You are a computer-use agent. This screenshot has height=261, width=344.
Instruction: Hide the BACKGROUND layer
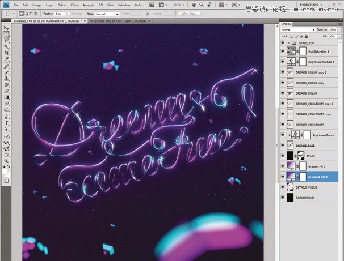point(283,198)
